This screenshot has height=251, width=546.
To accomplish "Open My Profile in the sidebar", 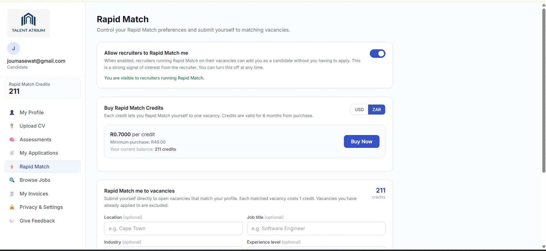I will click(x=42, y=113).
